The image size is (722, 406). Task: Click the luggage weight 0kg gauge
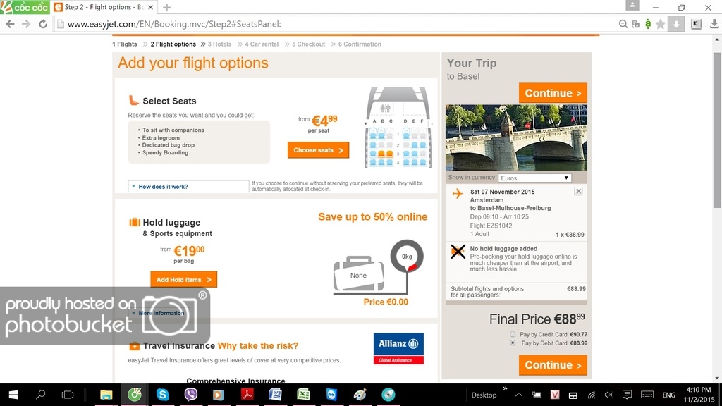[407, 257]
